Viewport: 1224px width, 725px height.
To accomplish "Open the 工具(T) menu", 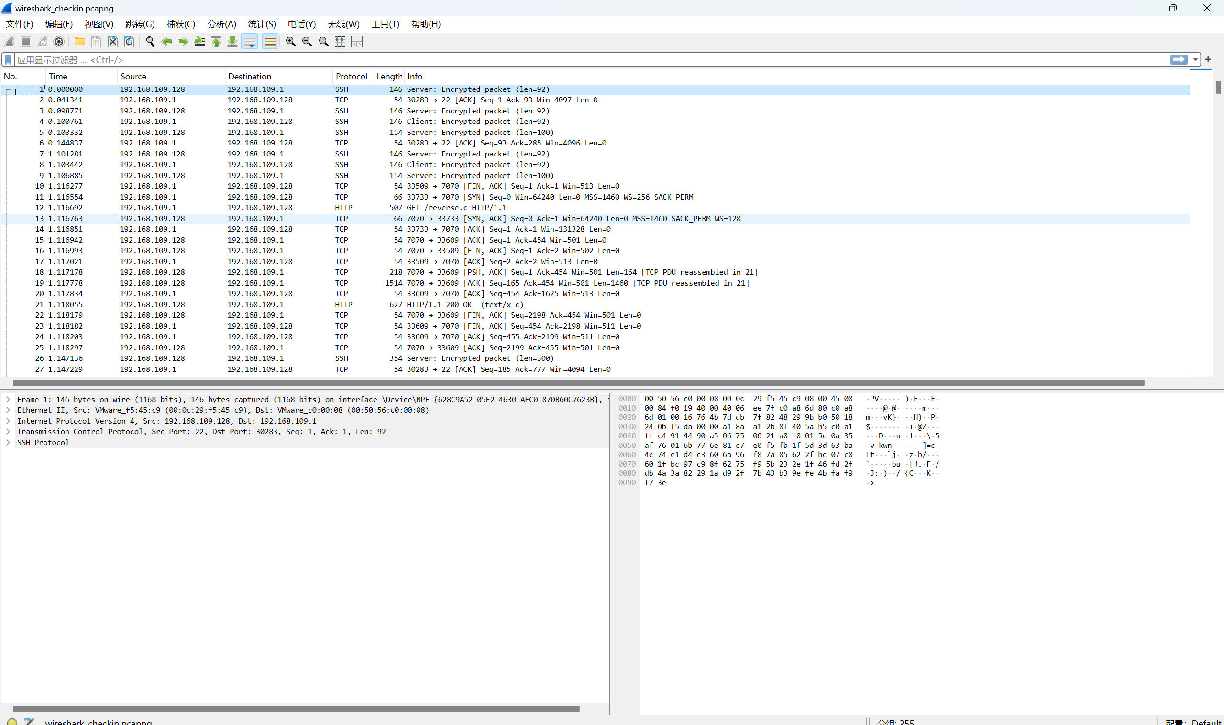I will [385, 24].
